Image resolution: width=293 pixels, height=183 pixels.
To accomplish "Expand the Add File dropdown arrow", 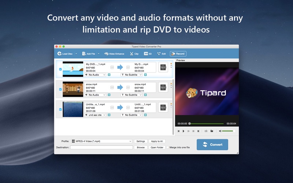I will [x=99, y=54].
